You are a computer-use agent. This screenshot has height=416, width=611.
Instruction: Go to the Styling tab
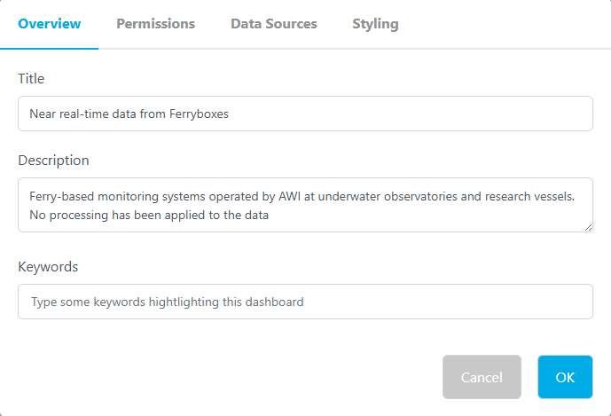coord(374,24)
